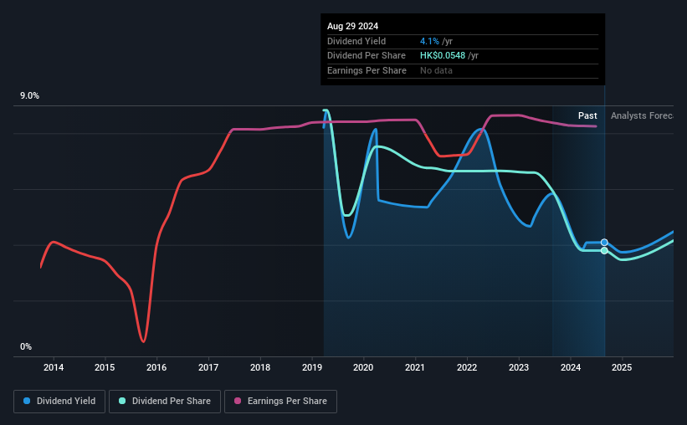Toggle the Earnings Per Share legend button
Image resolution: width=687 pixels, height=425 pixels.
[x=280, y=402]
